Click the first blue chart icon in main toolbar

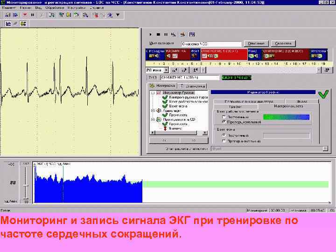coord(8,15)
